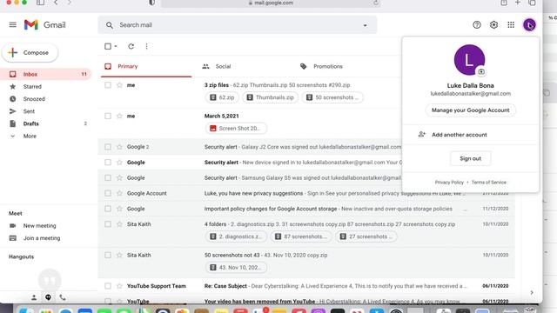Image resolution: width=557 pixels, height=313 pixels.
Task: Open Hangouts conversations chat icon
Action: click(x=48, y=297)
